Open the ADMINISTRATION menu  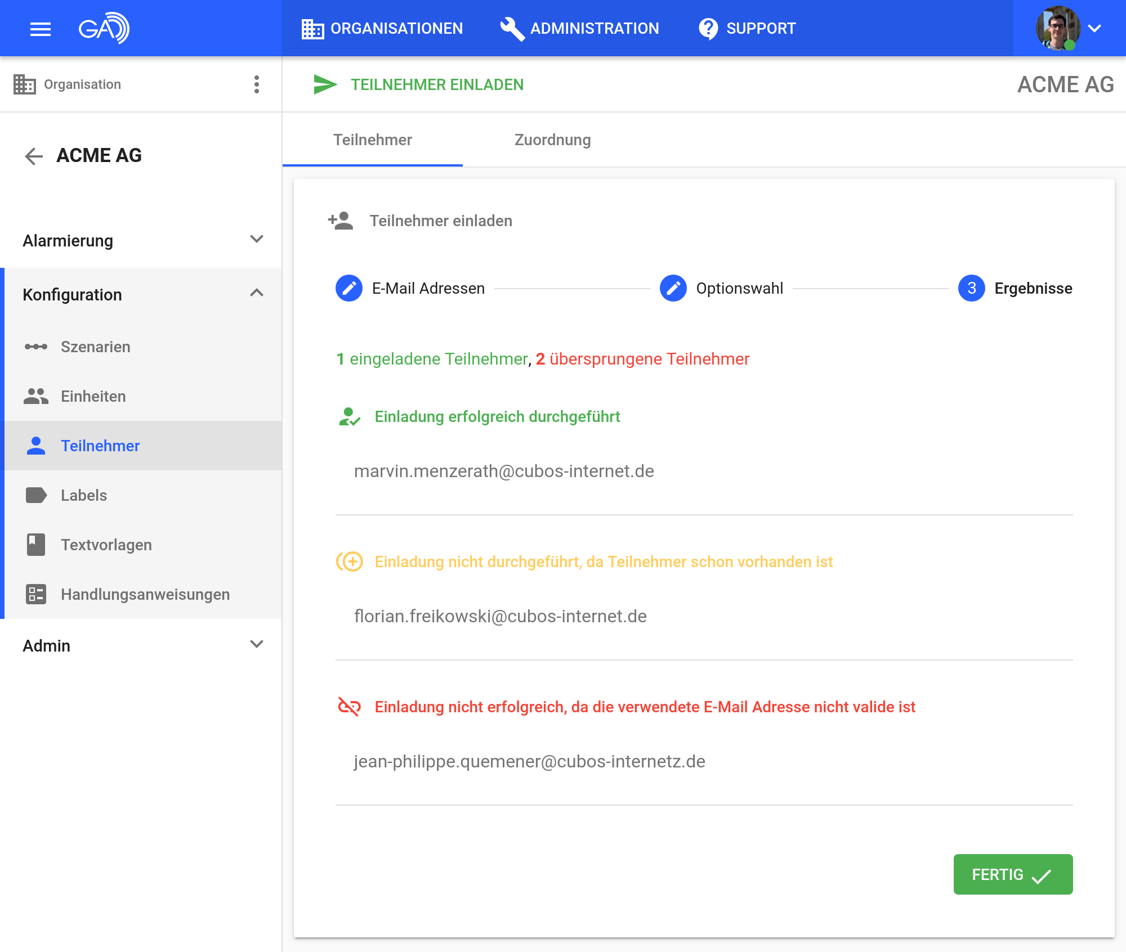point(580,28)
